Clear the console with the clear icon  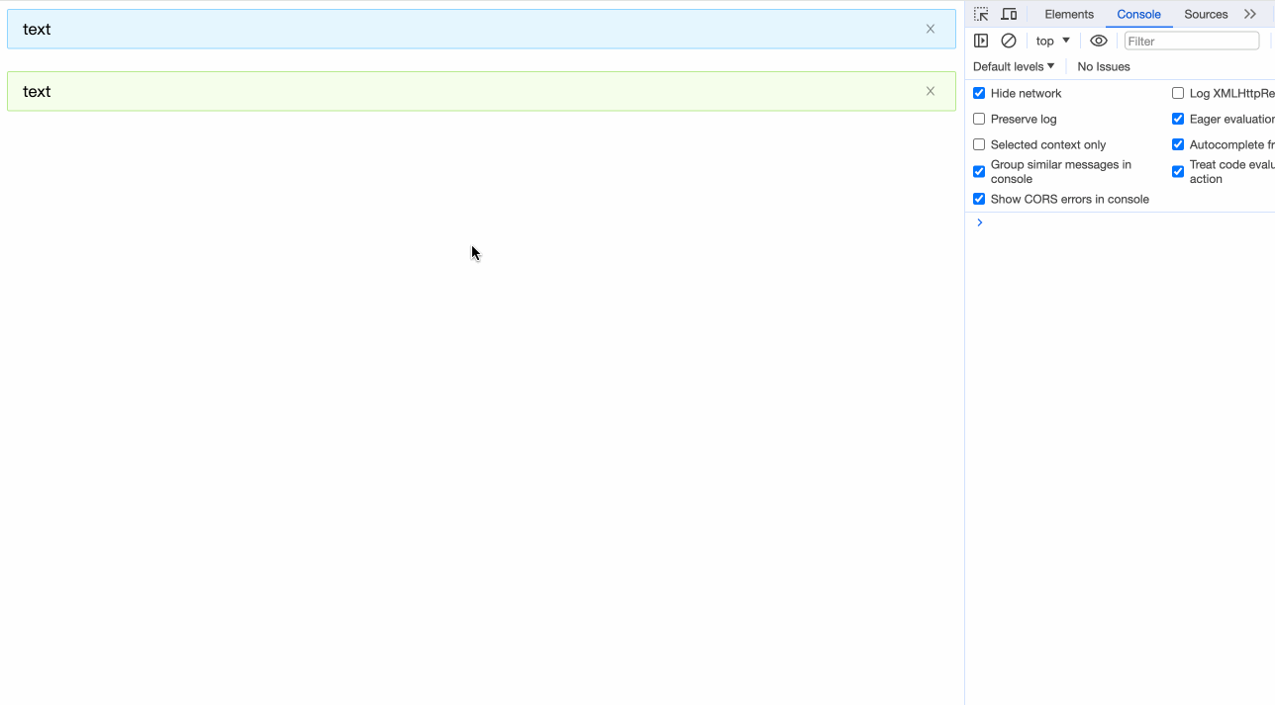(x=1009, y=41)
